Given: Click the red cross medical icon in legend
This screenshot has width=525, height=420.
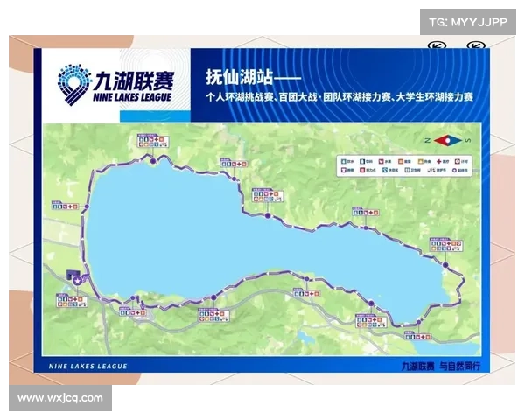Looking at the screenshot, I should coord(439,161).
